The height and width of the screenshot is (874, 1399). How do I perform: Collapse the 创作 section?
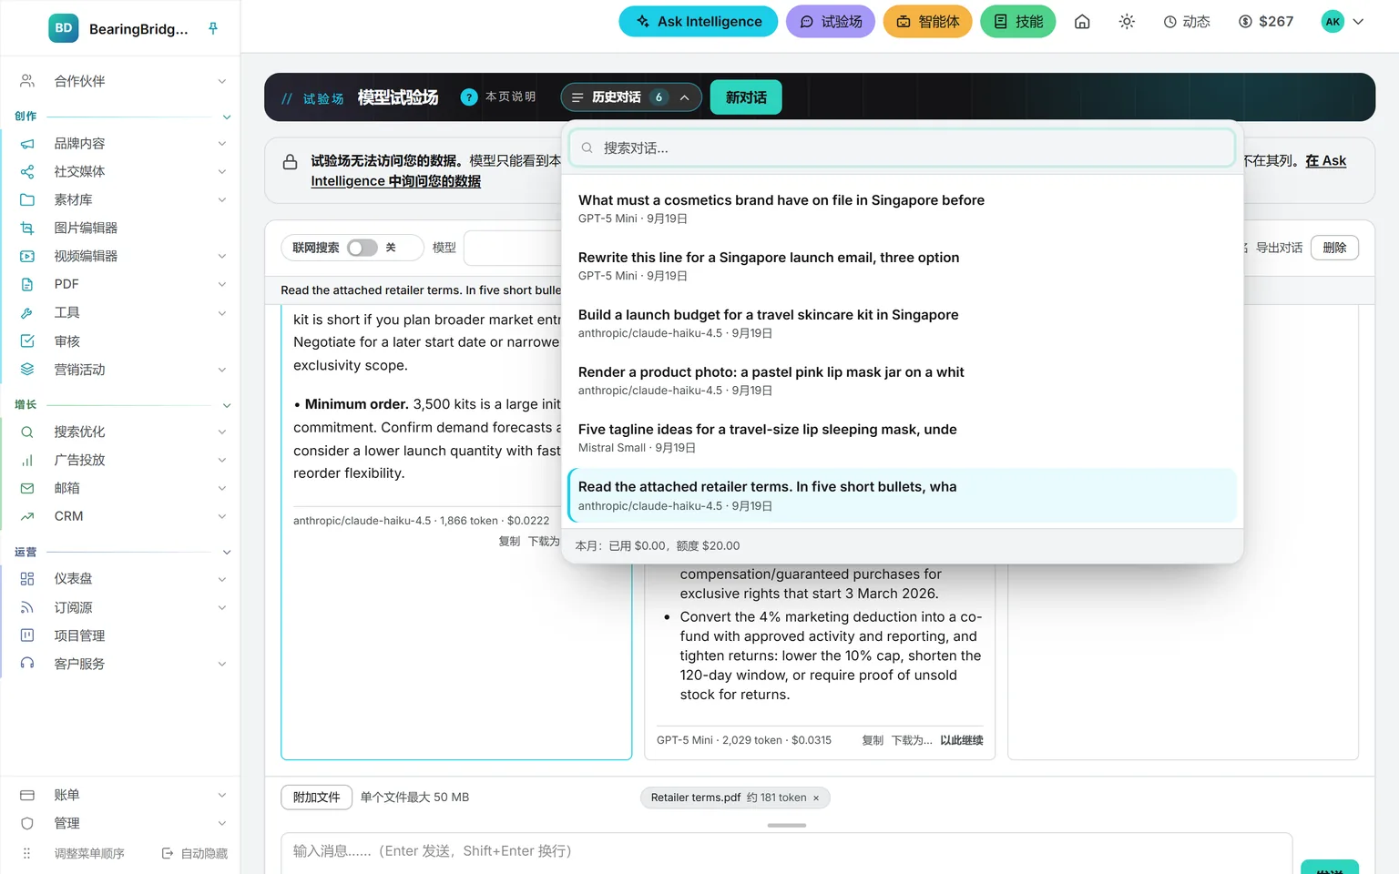tap(227, 117)
